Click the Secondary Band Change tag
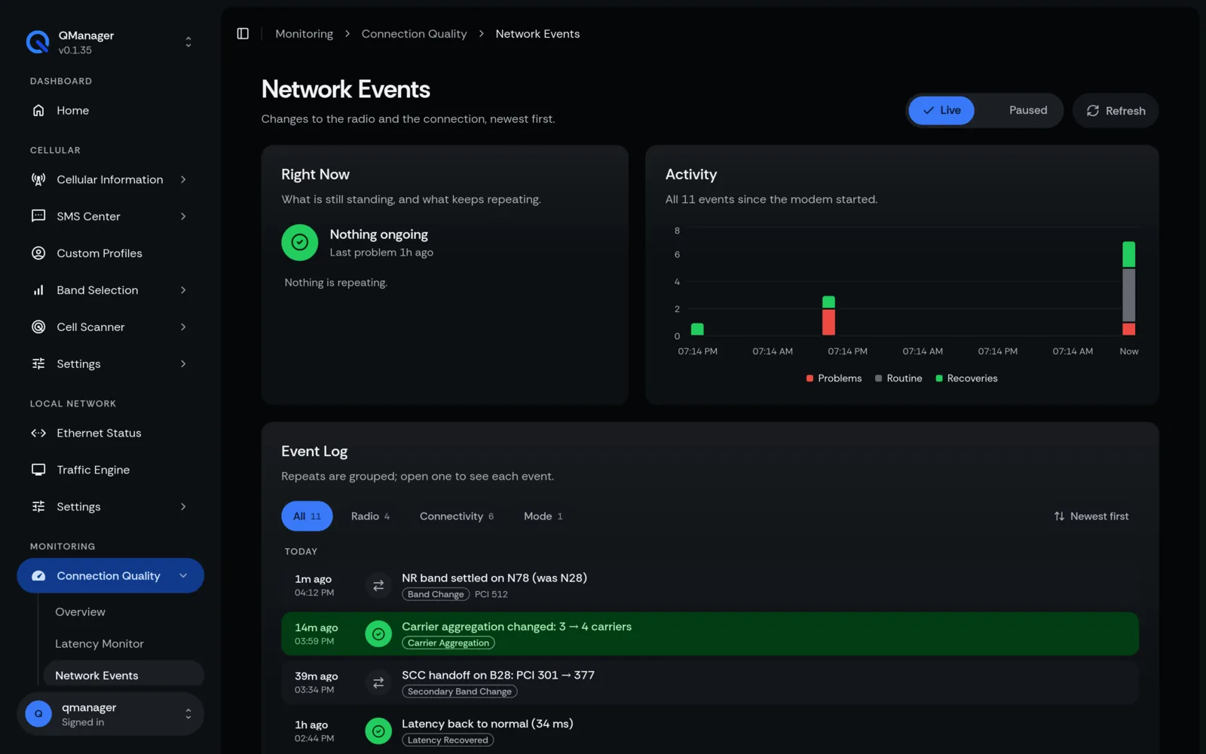The height and width of the screenshot is (754, 1206). (x=459, y=691)
